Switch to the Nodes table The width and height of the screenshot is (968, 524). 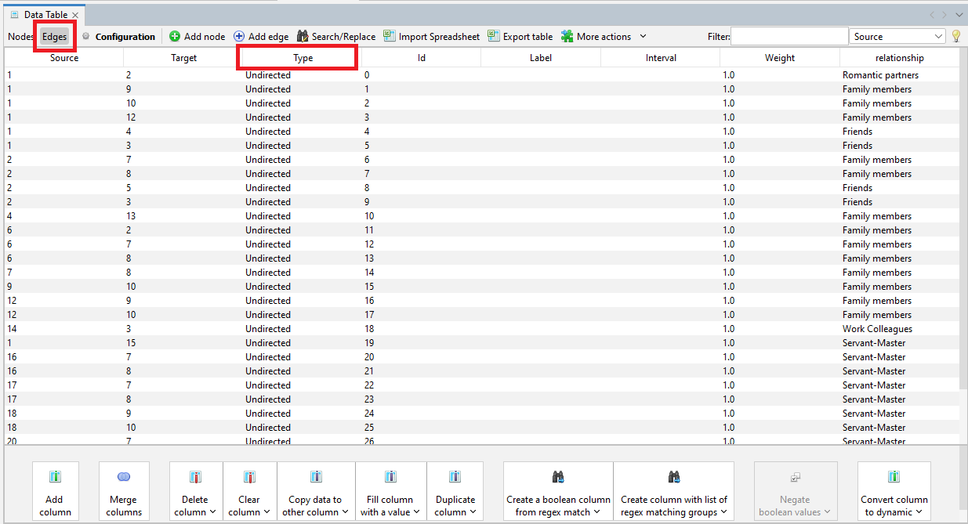click(x=20, y=36)
